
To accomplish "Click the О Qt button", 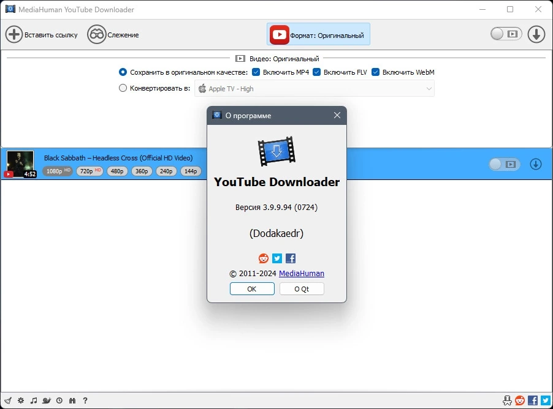I will coord(302,289).
